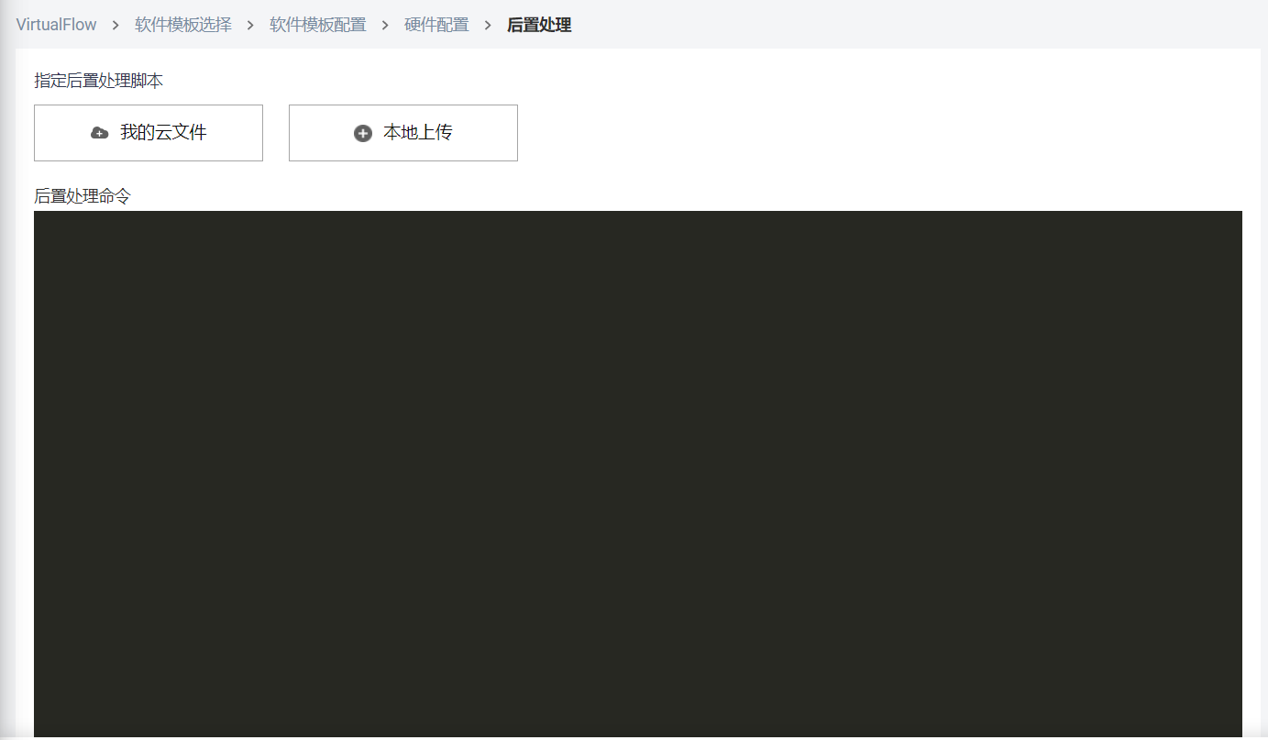
Task: Select the current 后置处理 breadcrumb
Action: coord(539,25)
